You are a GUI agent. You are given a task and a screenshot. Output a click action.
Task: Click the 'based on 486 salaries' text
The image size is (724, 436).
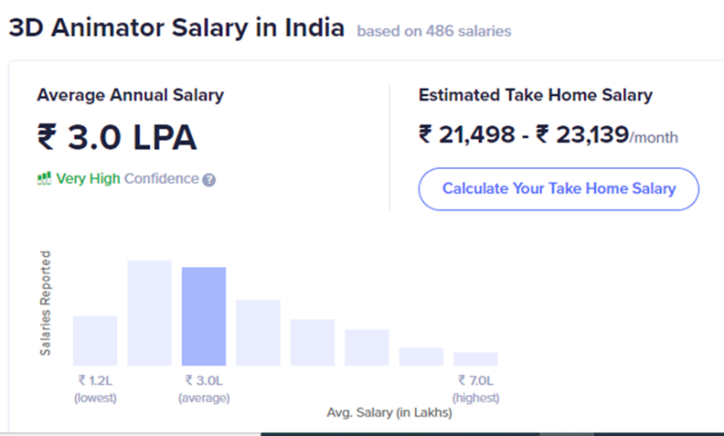coord(434,31)
